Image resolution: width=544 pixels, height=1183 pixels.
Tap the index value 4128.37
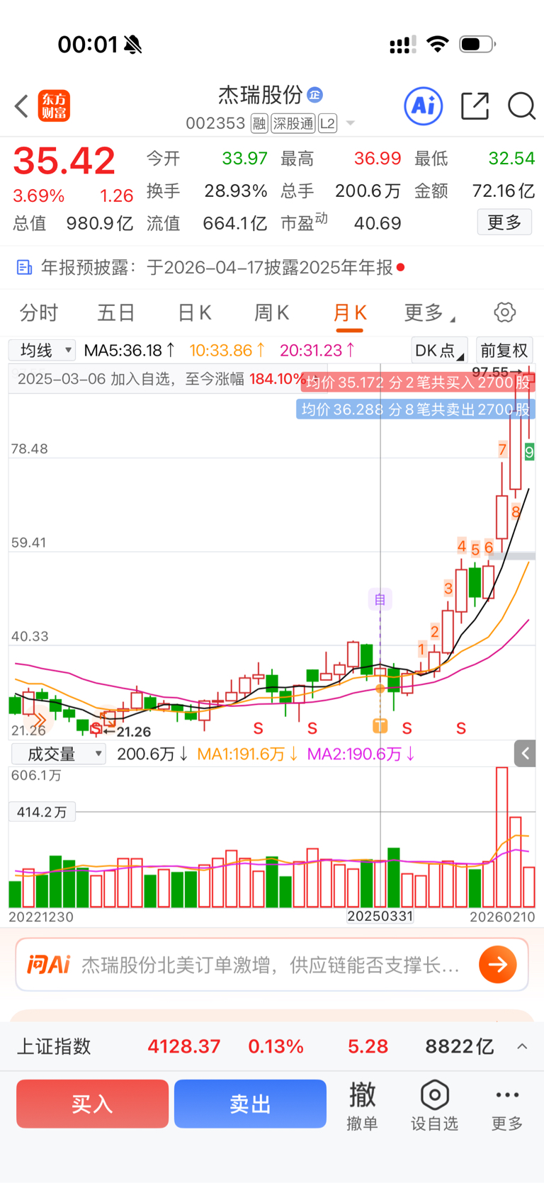pos(184,1046)
